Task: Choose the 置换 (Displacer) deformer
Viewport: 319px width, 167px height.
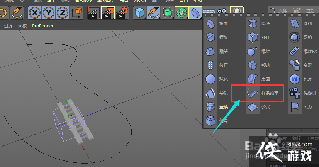Action: click(217, 107)
